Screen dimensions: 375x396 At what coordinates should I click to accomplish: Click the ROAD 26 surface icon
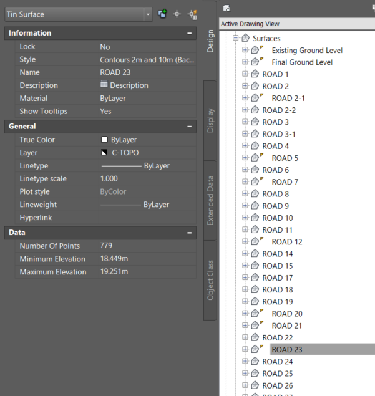coord(255,385)
